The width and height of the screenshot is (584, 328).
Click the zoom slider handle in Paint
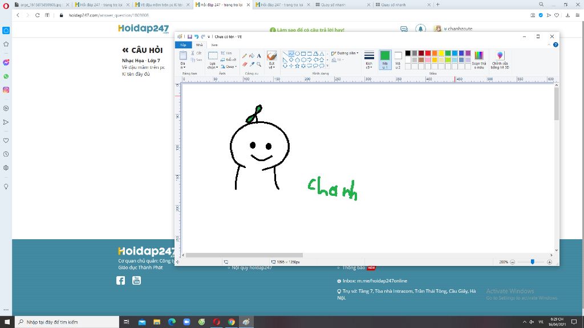533,262
